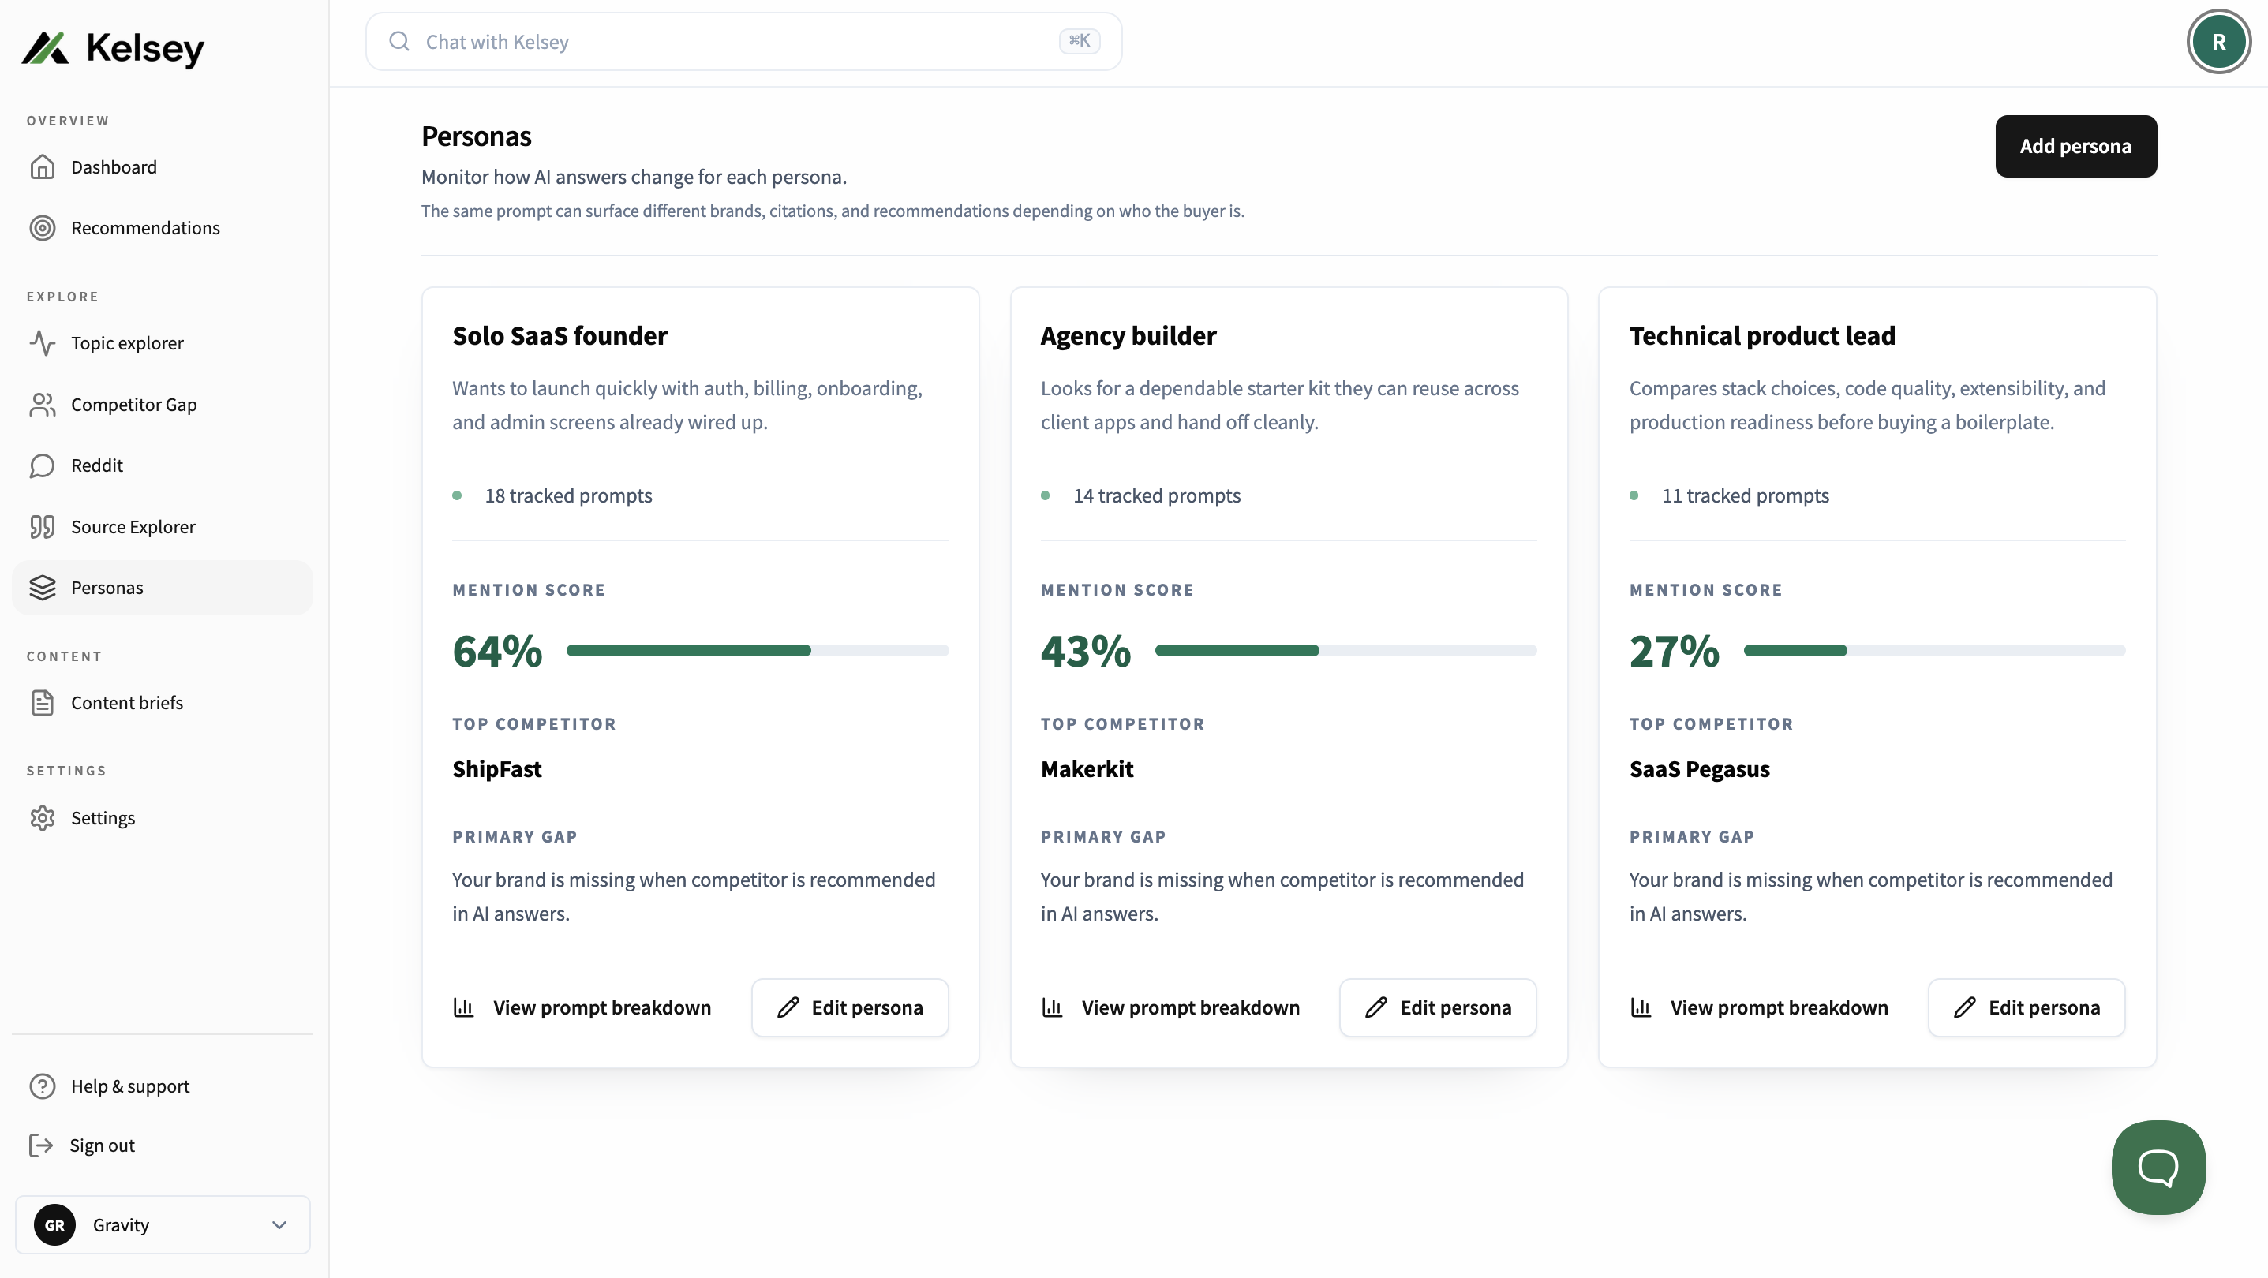The height and width of the screenshot is (1278, 2268).
Task: Click the ShipFast top competitor name
Action: click(x=497, y=769)
